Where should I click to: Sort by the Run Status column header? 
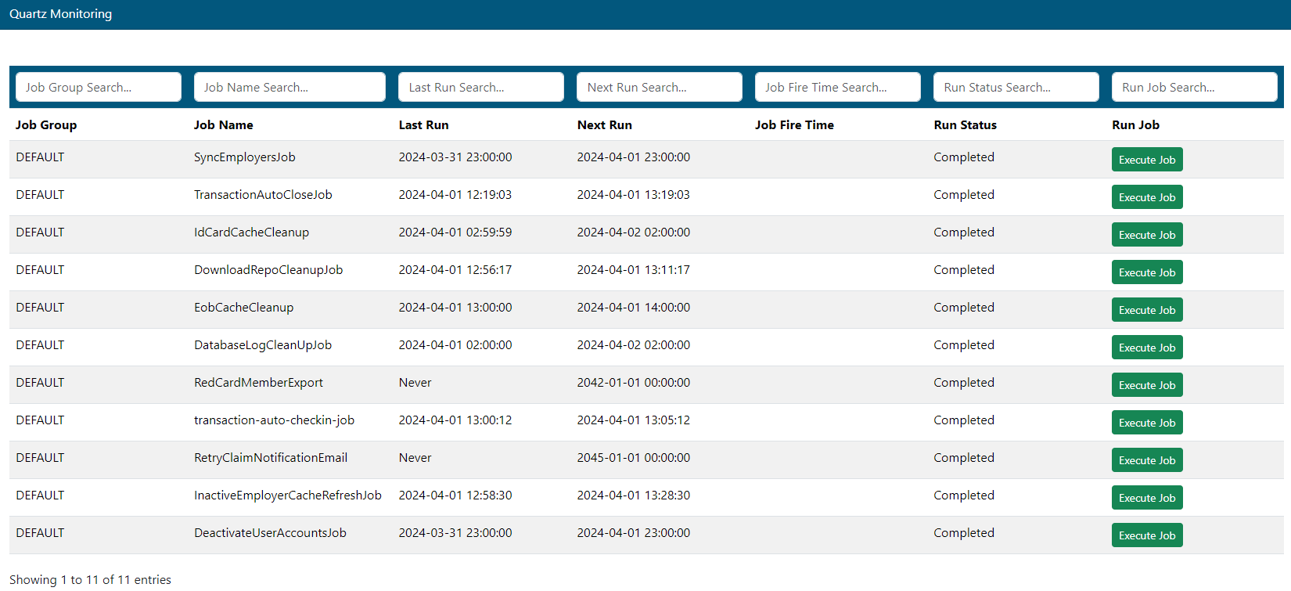(965, 125)
